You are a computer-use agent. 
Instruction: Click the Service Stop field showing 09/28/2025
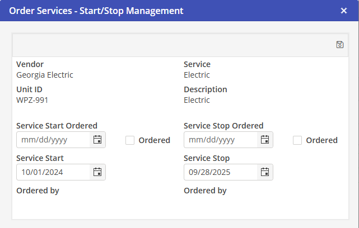point(221,172)
